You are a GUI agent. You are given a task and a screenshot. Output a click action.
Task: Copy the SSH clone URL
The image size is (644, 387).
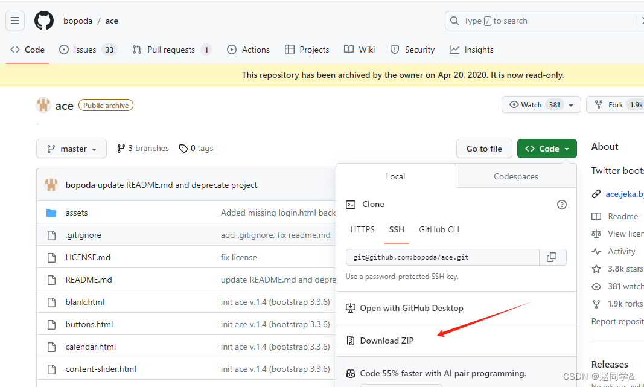coord(552,257)
